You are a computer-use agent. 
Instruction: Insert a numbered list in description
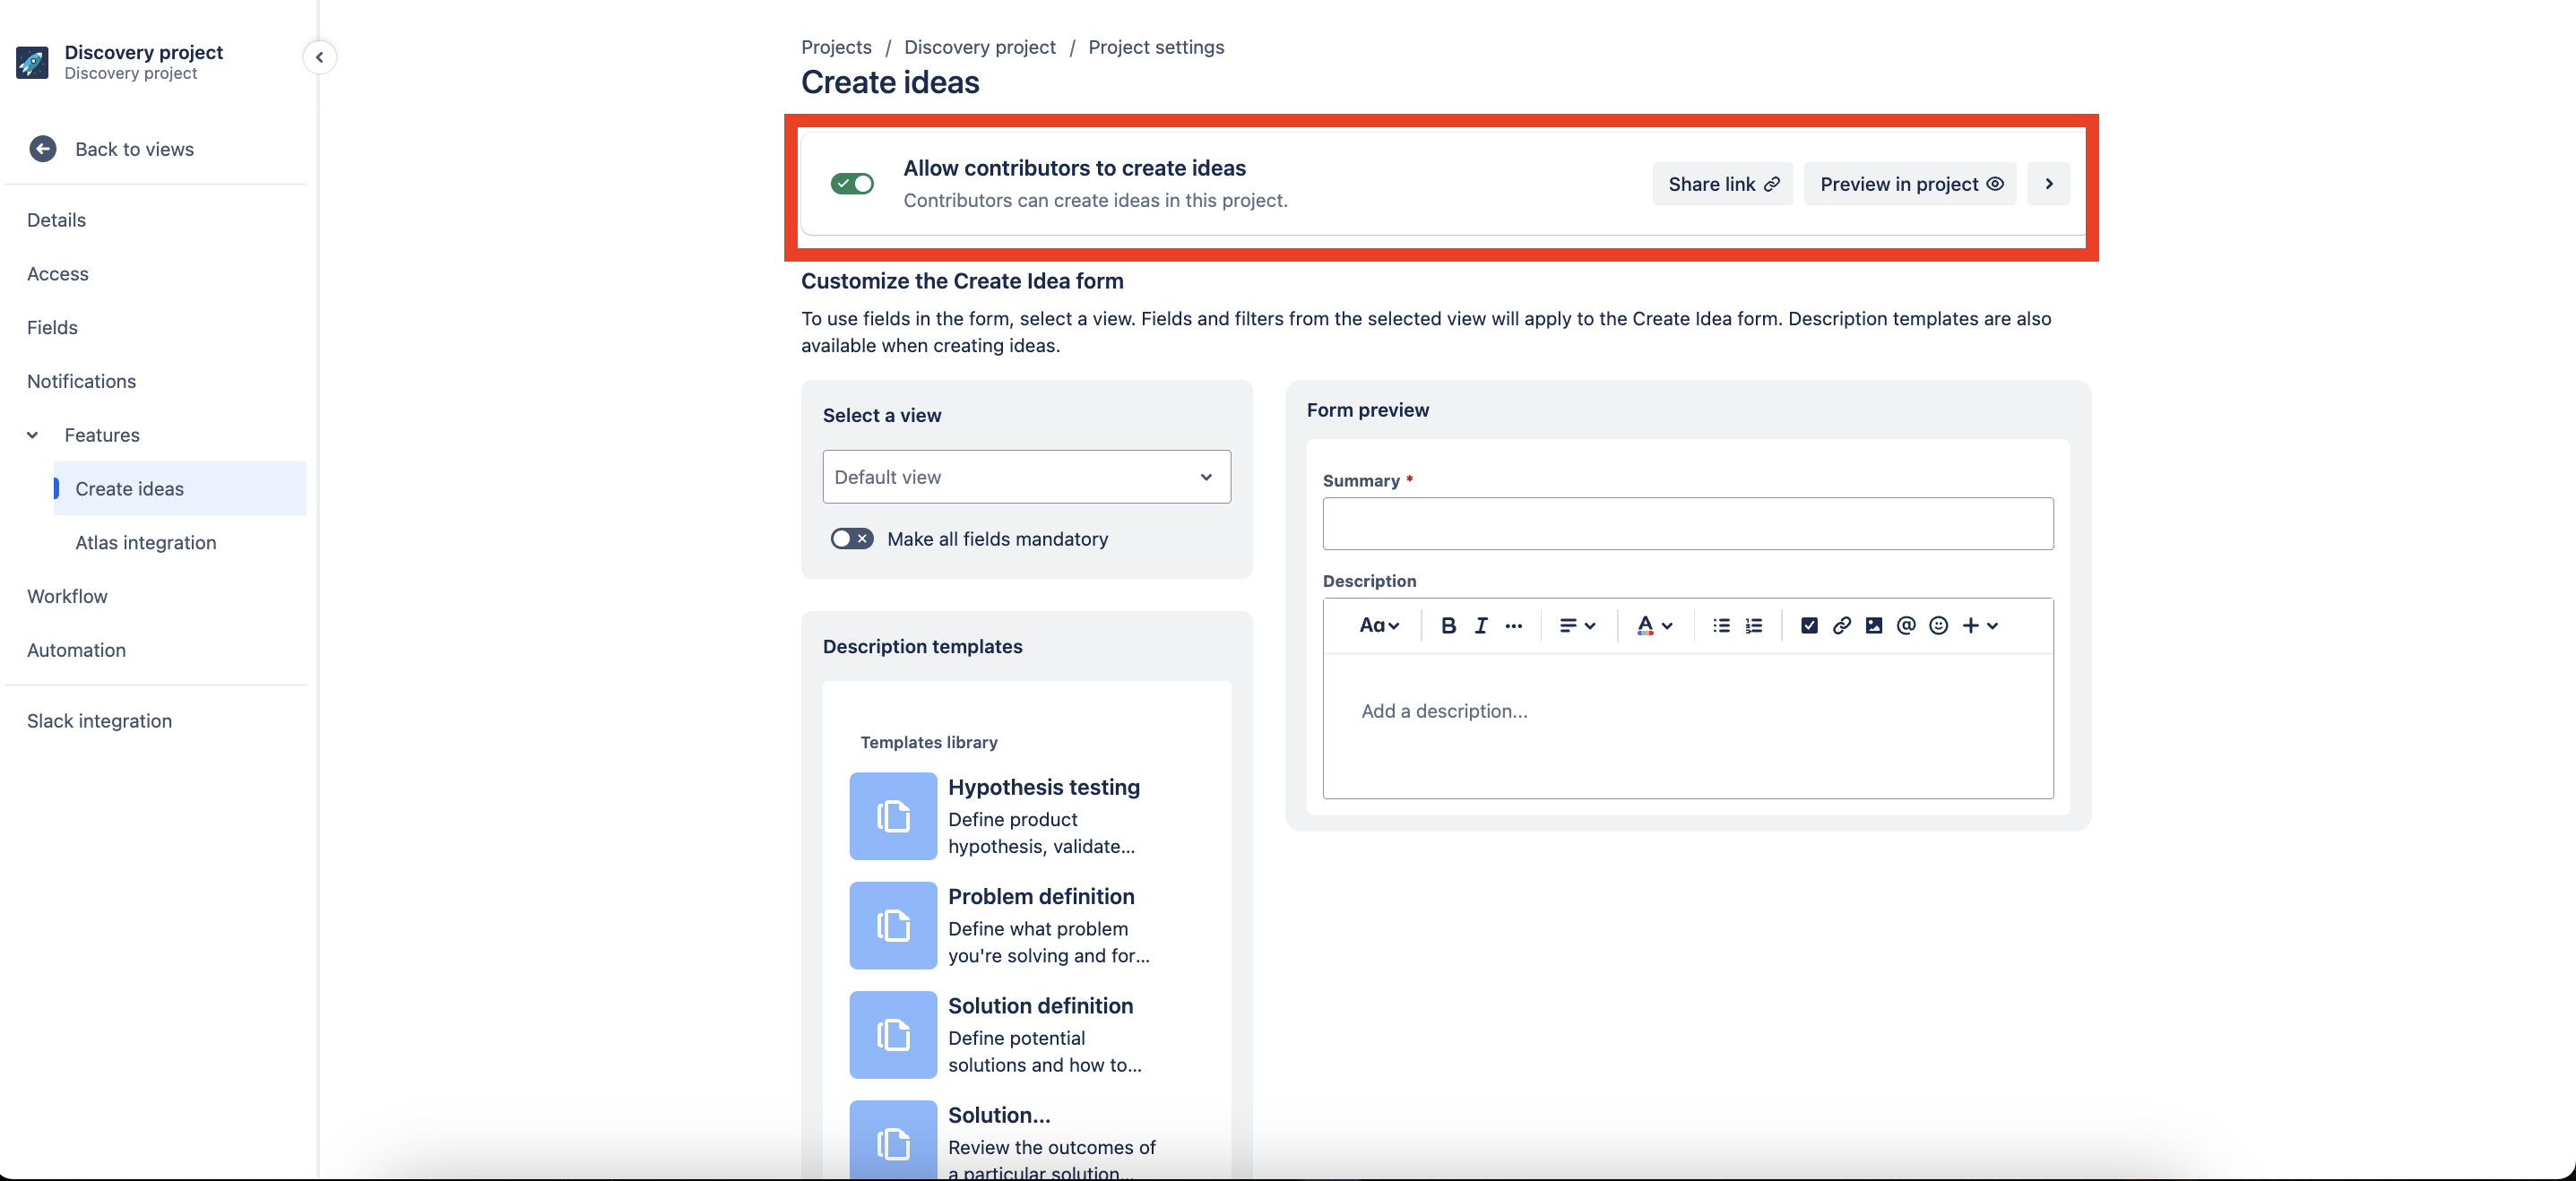coord(1754,625)
